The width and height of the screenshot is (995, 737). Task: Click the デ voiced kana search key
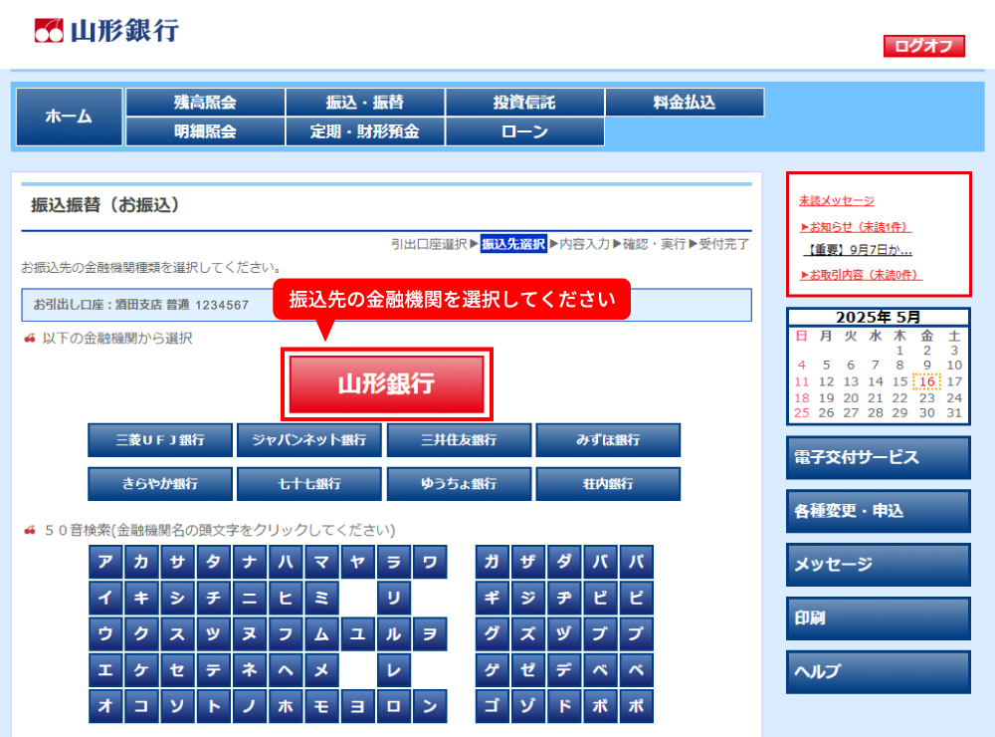[x=564, y=670]
